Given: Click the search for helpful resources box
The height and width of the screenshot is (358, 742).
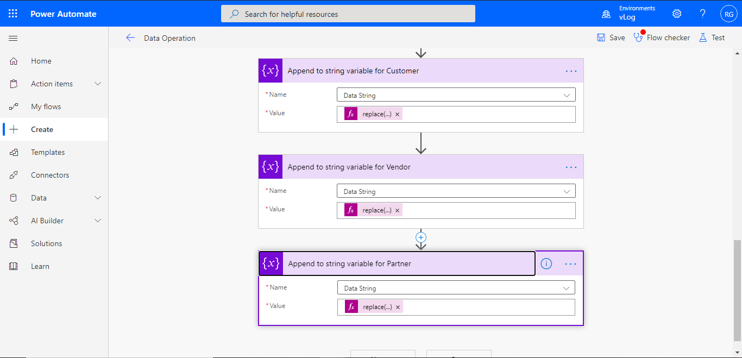Looking at the screenshot, I should click(348, 14).
